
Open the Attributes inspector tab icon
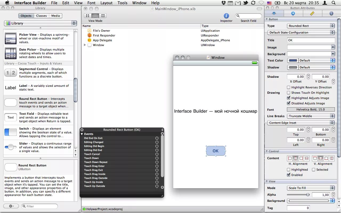274,13
